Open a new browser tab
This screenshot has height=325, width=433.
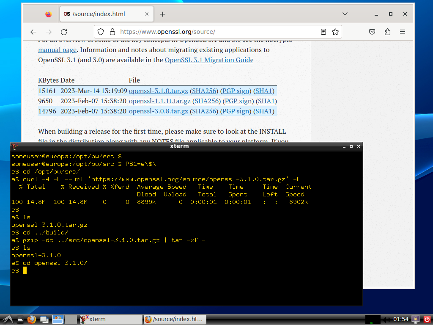162,14
